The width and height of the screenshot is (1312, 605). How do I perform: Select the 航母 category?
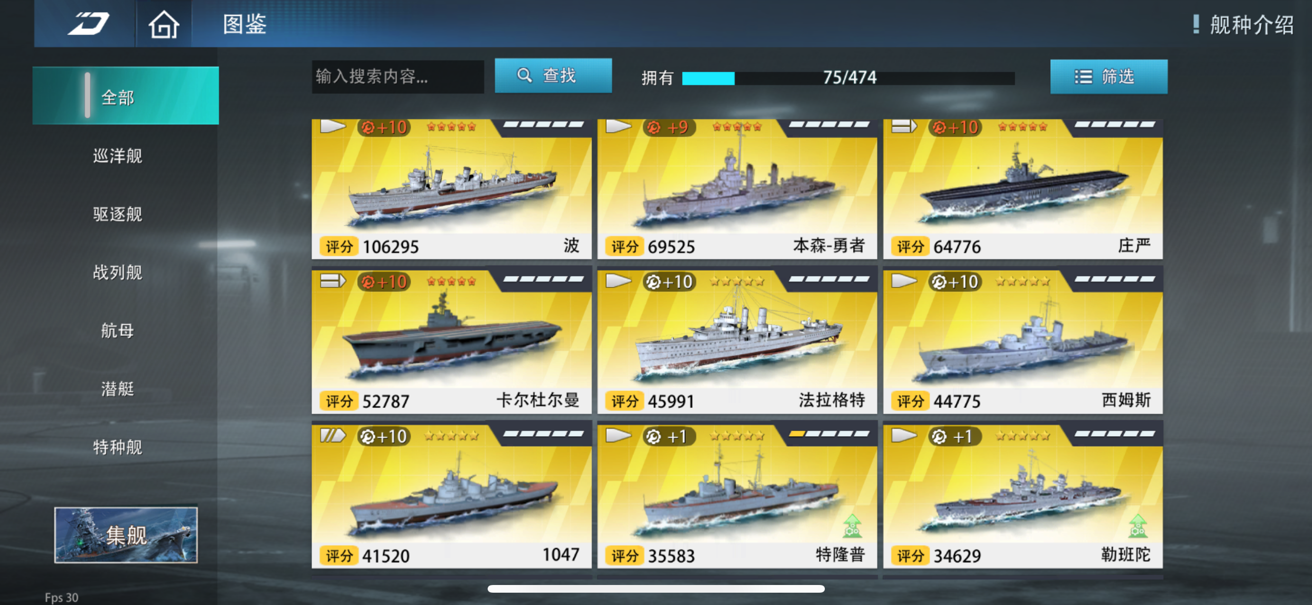[x=118, y=330]
